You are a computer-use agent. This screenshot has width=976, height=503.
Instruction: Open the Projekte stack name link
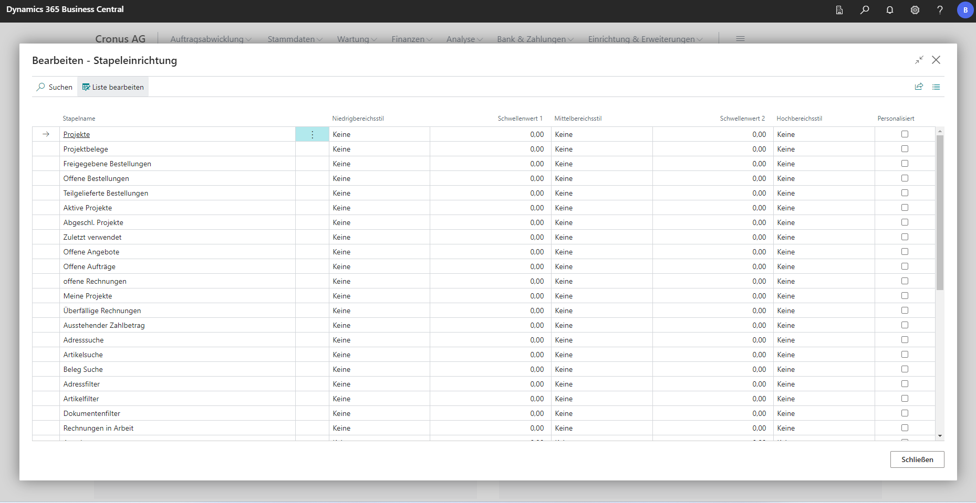(77, 135)
